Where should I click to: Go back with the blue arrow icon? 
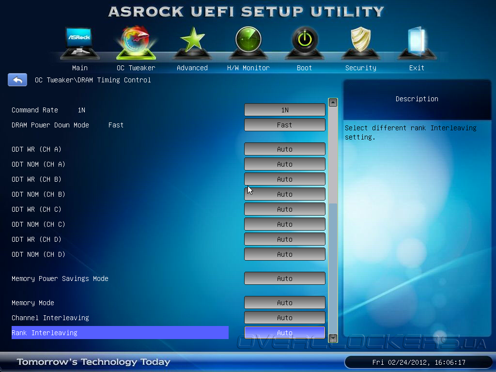coord(17,80)
